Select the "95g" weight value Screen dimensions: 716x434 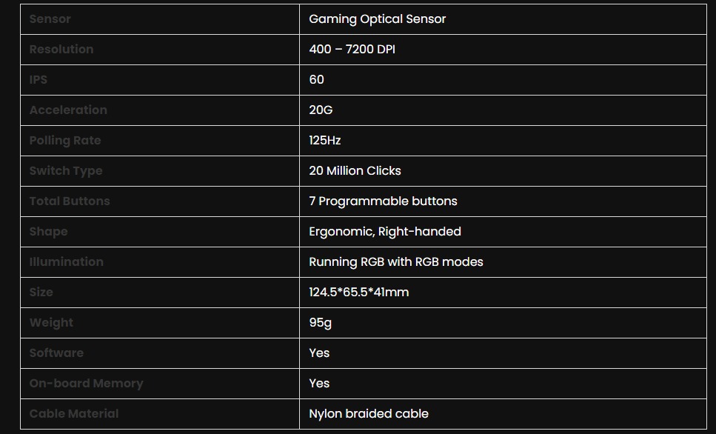tap(320, 323)
